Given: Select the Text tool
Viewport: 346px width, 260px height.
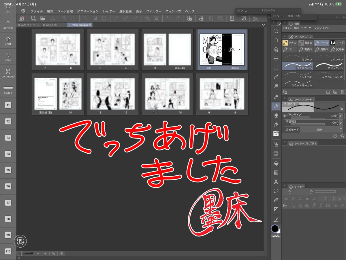Looking at the screenshot, I should pos(276,182).
